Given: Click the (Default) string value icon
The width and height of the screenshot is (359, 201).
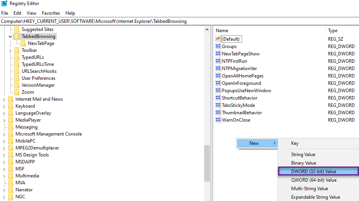Looking at the screenshot, I should (x=218, y=39).
